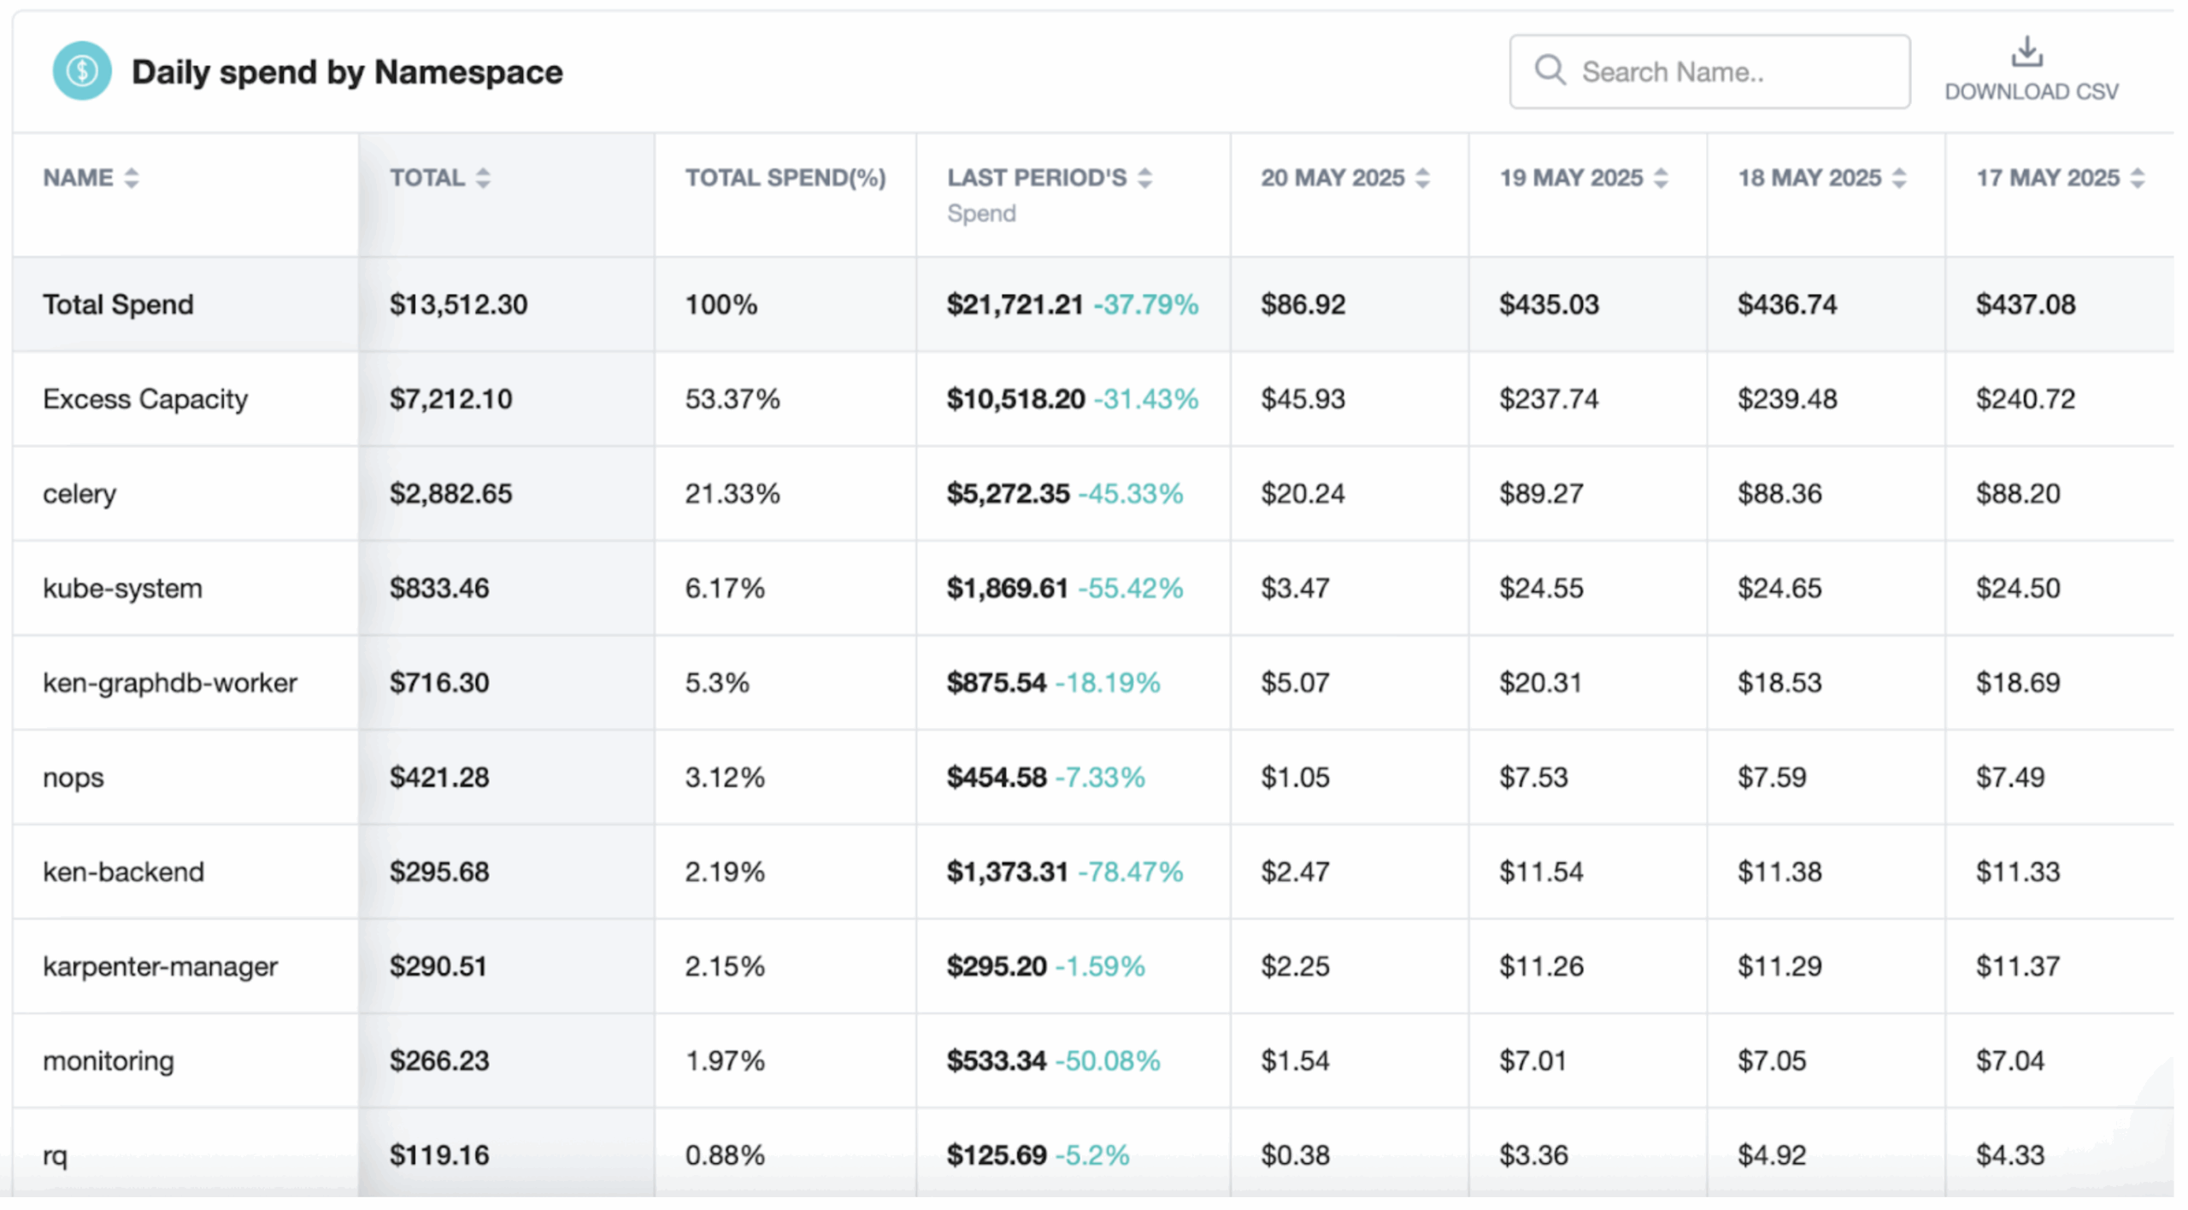This screenshot has width=2188, height=1210.
Task: Select the Excess Capacity row name
Action: point(145,399)
